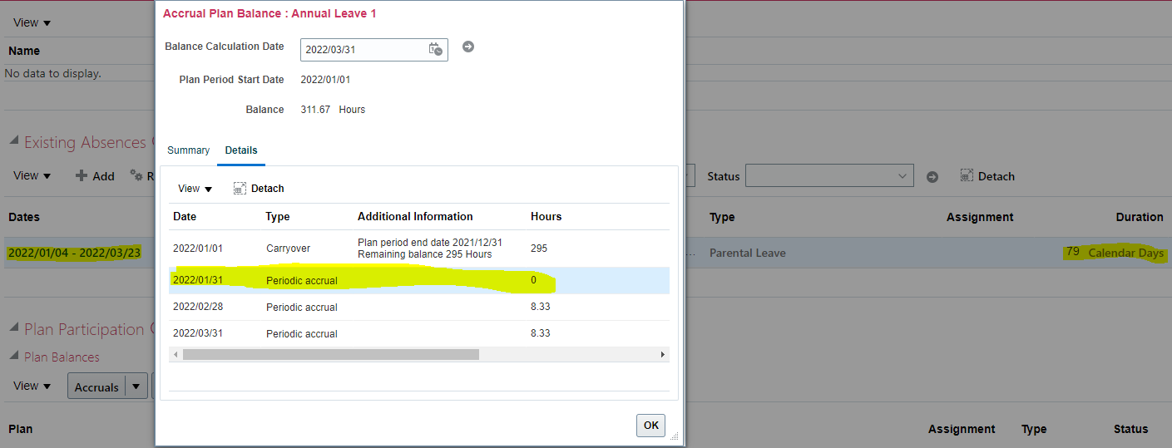Click the Parental Leave type cell

(x=748, y=253)
